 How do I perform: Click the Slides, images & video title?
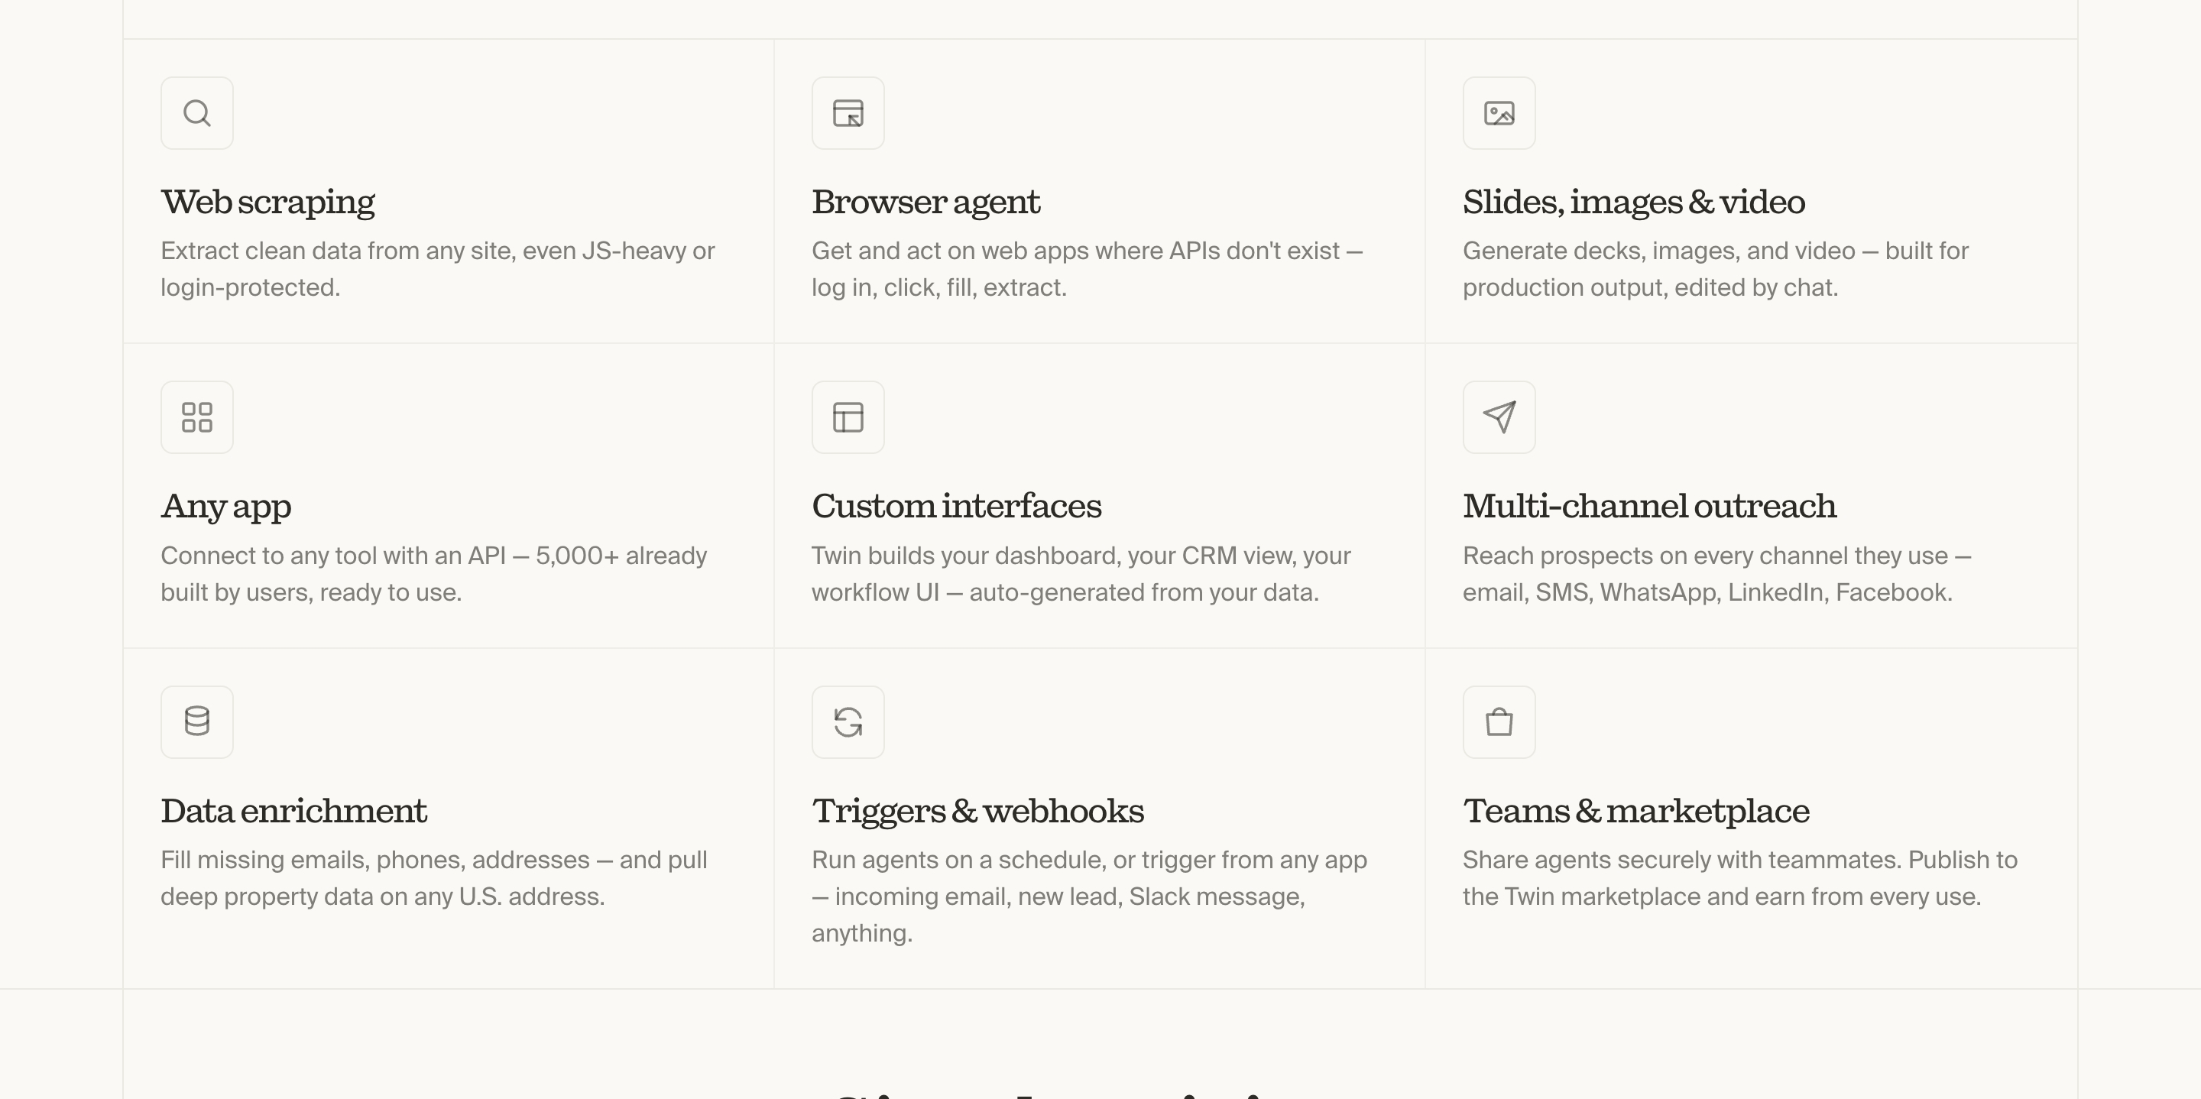point(1634,203)
